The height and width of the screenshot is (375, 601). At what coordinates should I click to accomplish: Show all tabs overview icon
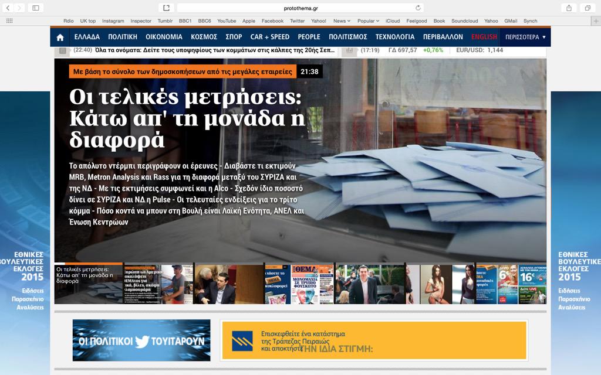588,8
